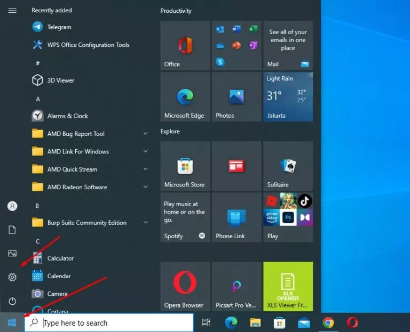410x332 pixels.
Task: Click the Power button icon
Action: [12, 301]
